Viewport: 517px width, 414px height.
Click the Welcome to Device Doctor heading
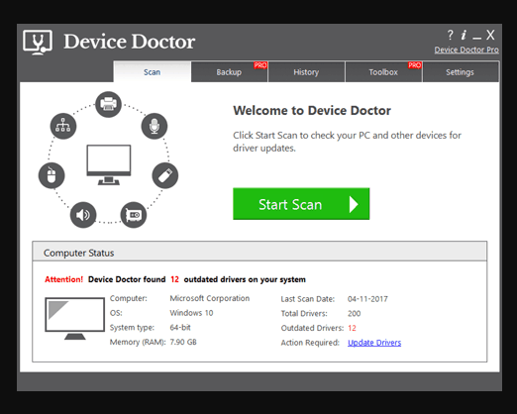pyautogui.click(x=312, y=111)
